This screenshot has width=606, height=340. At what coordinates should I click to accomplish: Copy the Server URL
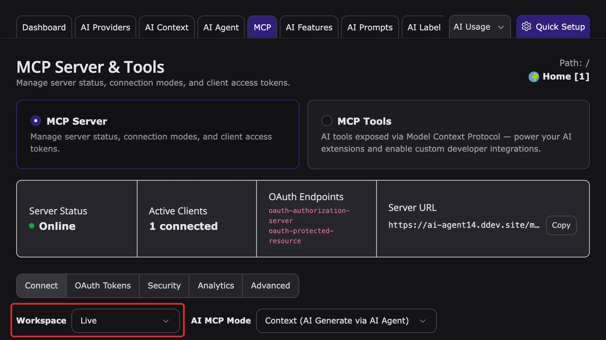pyautogui.click(x=561, y=225)
